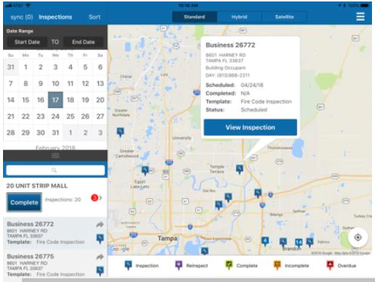This screenshot has width=375, height=282.
Task: Click the inspection search field
Action: coord(55,170)
